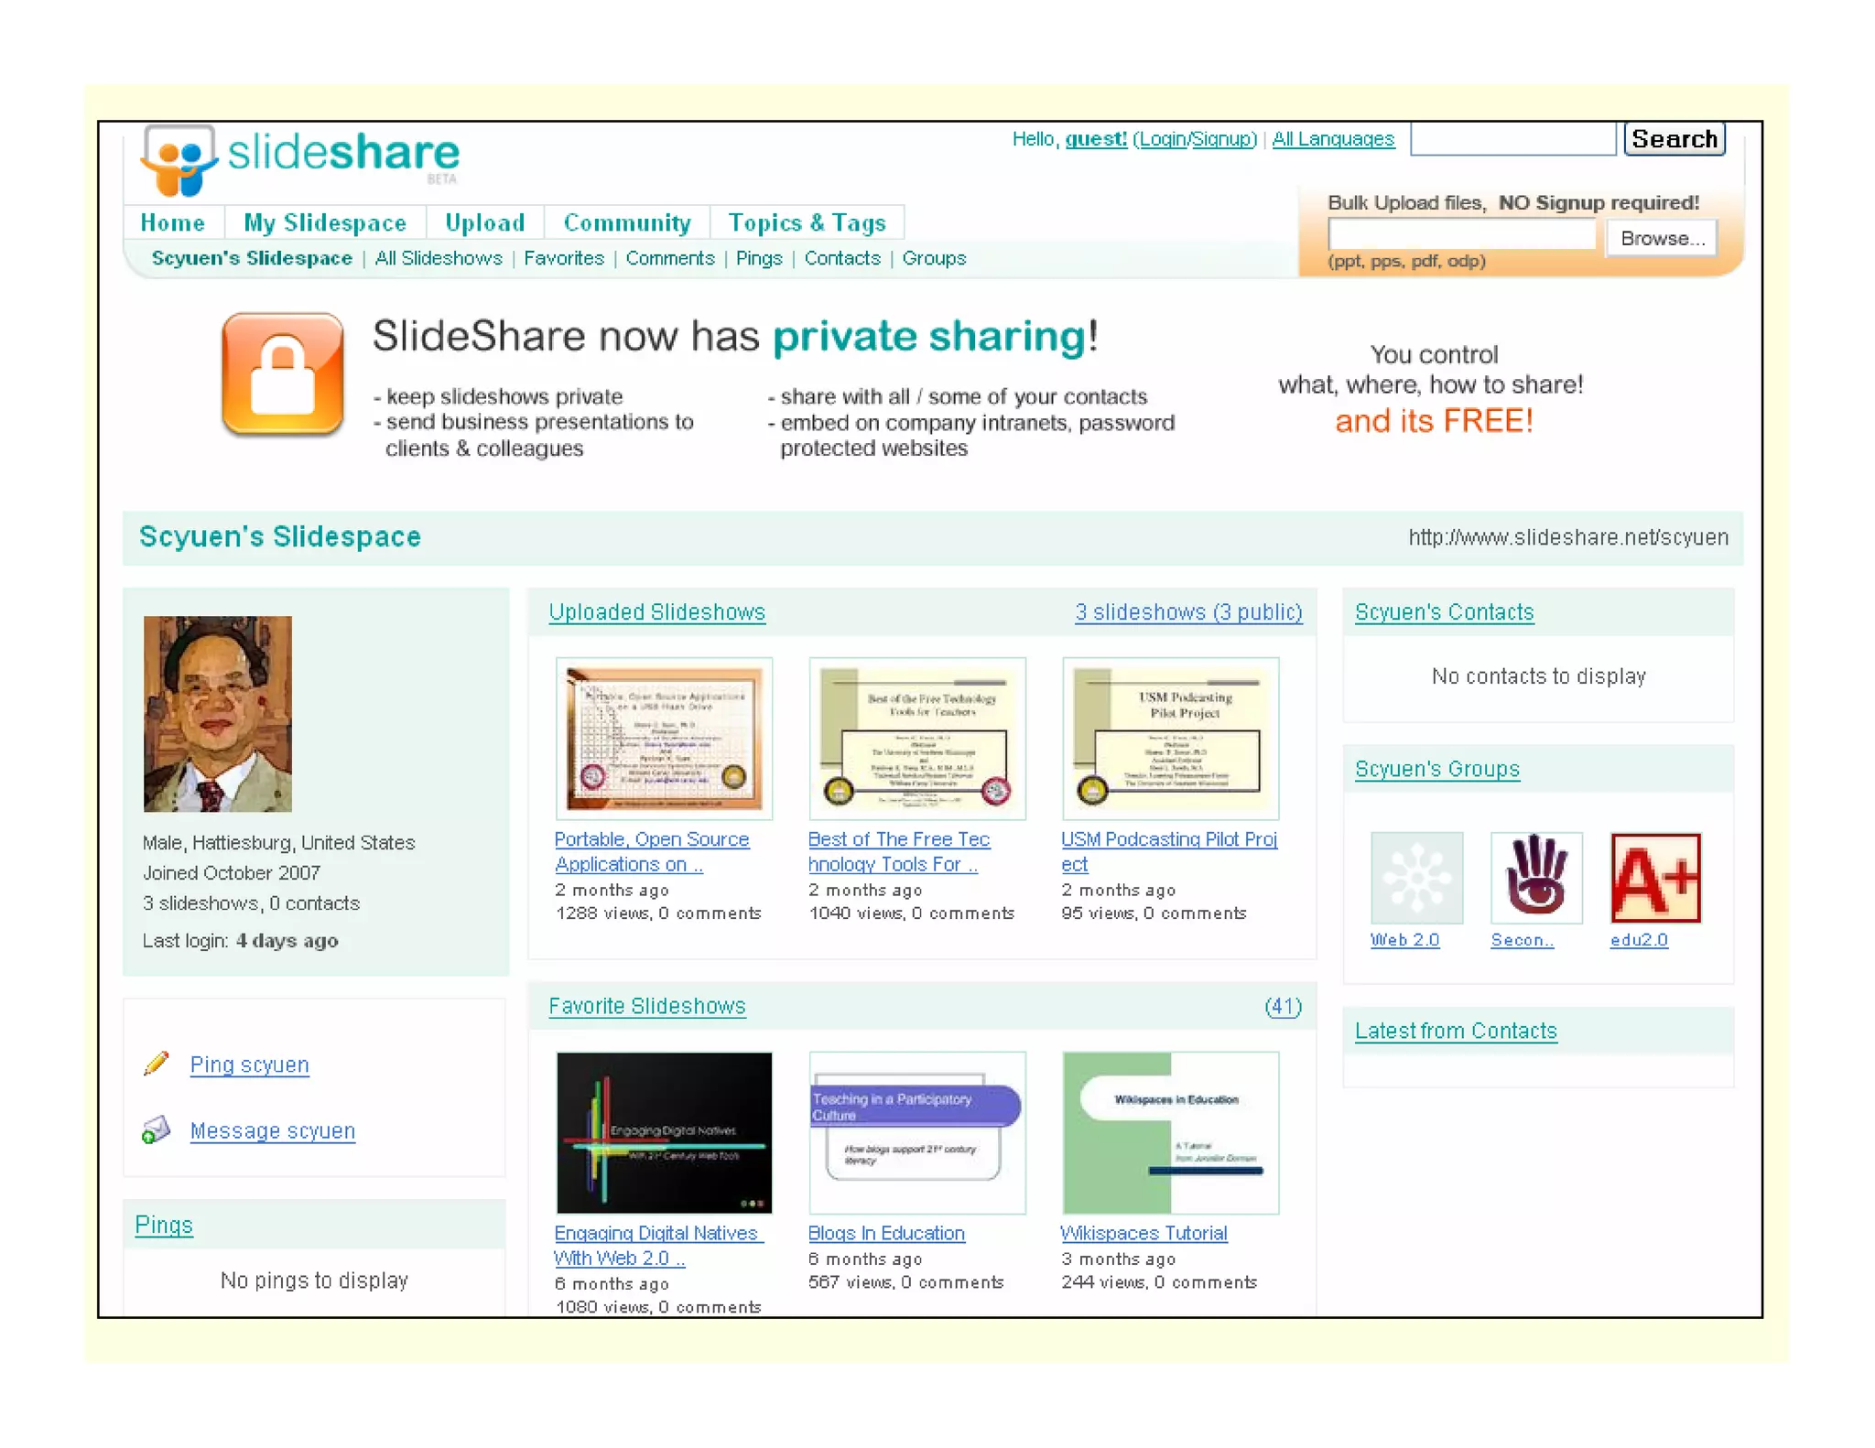Click the Browse... button
The image size is (1875, 1448).
point(1662,238)
